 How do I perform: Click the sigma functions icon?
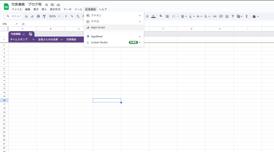pyautogui.click(x=246, y=16)
